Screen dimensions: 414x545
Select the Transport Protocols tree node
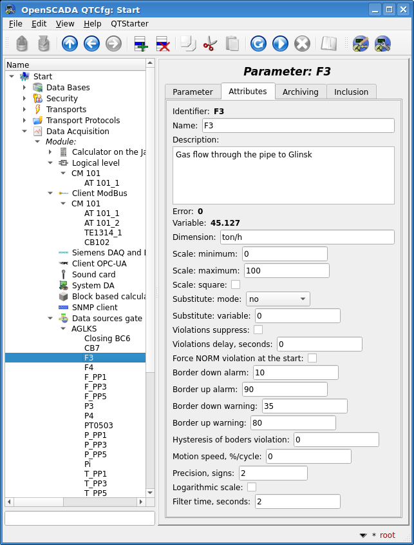[83, 120]
